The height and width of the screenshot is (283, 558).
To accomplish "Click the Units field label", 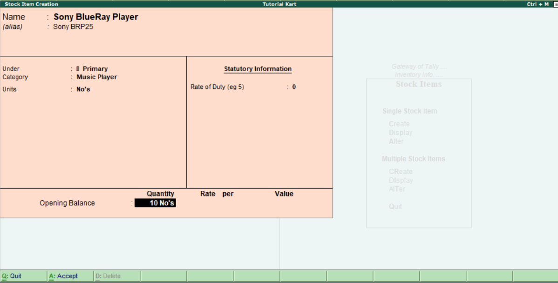I will (x=9, y=89).
